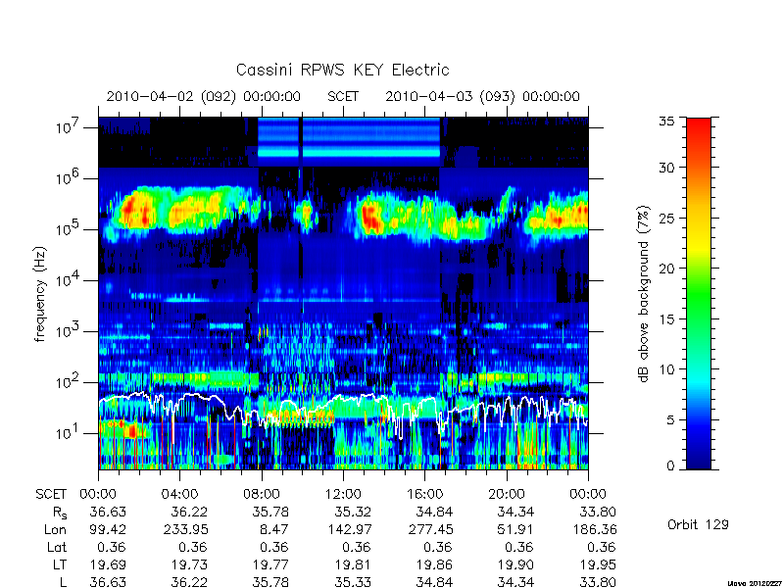This screenshot has height=588, width=784.
Task: Click the LT value 19.86
Action: [x=434, y=564]
